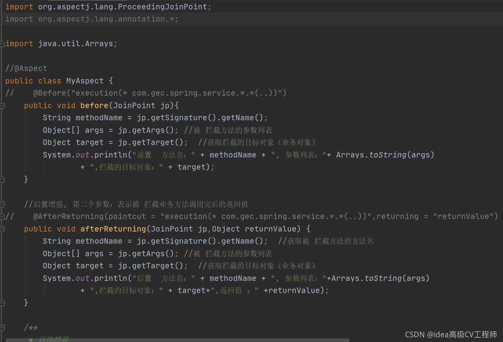
Task: Fold the Javadoc comment starting with /**
Action: point(2,328)
